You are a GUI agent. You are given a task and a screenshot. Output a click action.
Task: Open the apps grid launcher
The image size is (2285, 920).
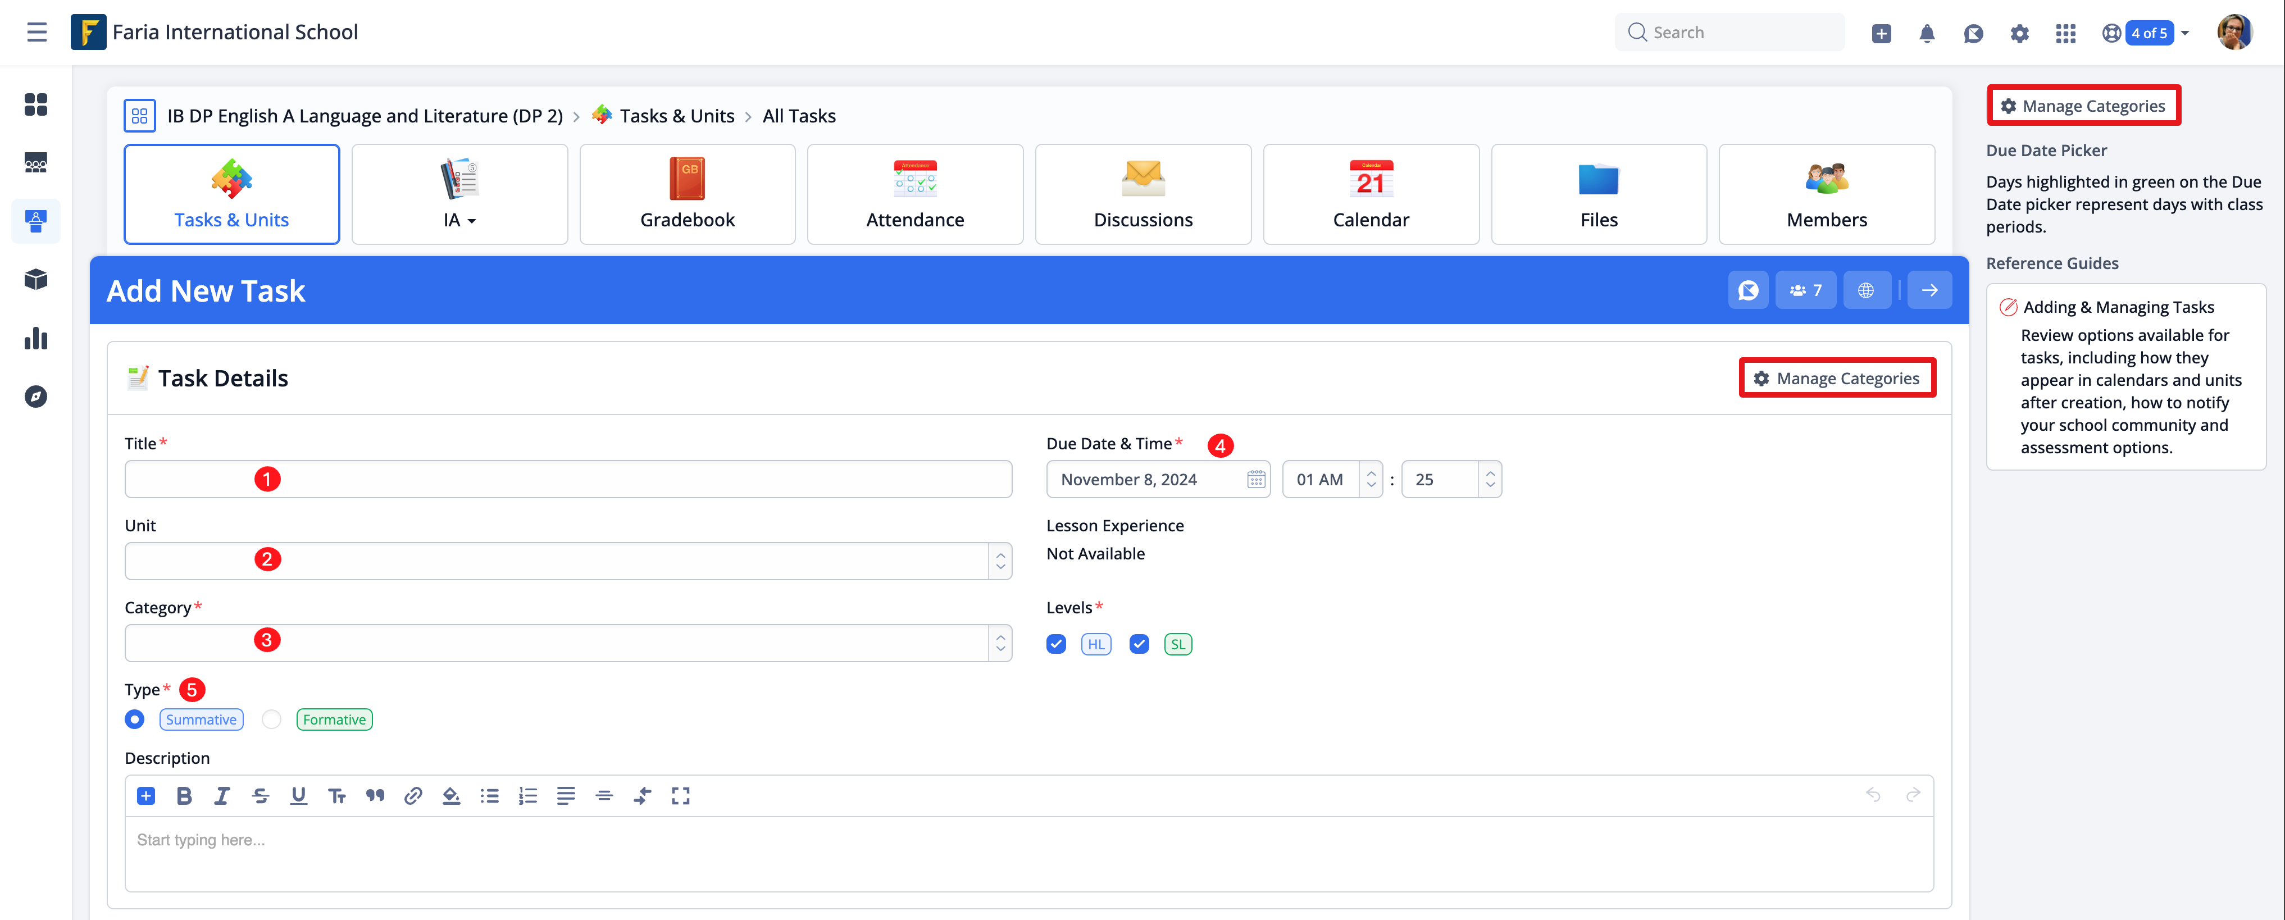[2065, 34]
